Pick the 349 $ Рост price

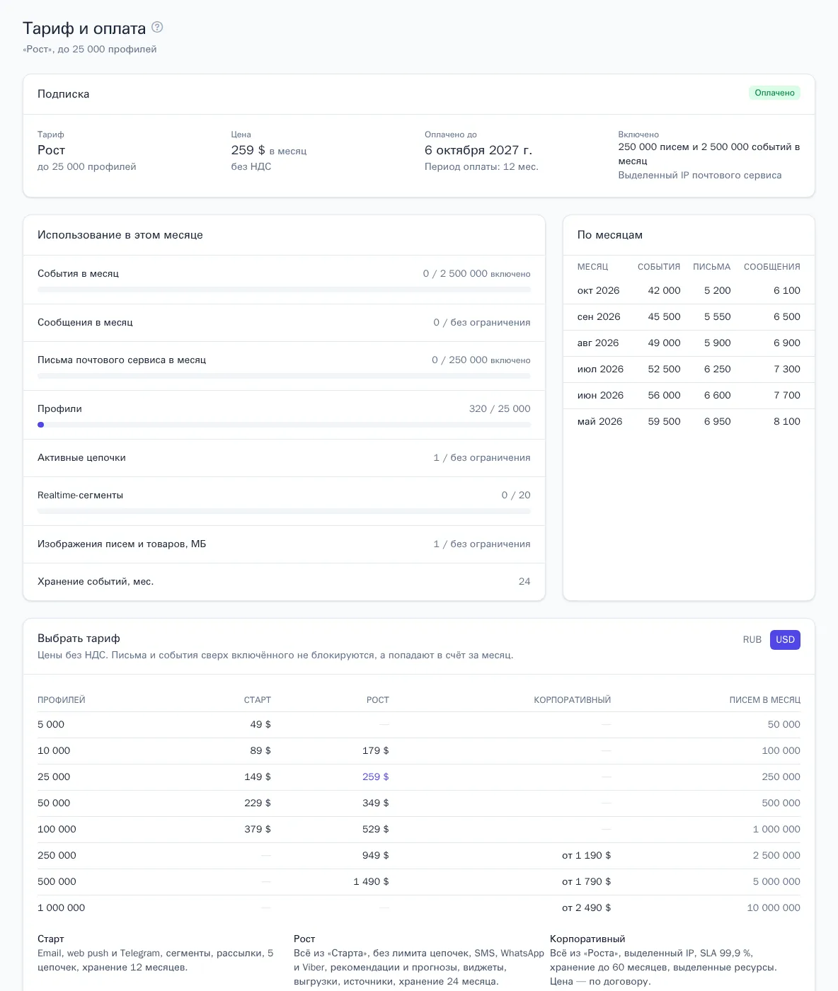pos(375,803)
